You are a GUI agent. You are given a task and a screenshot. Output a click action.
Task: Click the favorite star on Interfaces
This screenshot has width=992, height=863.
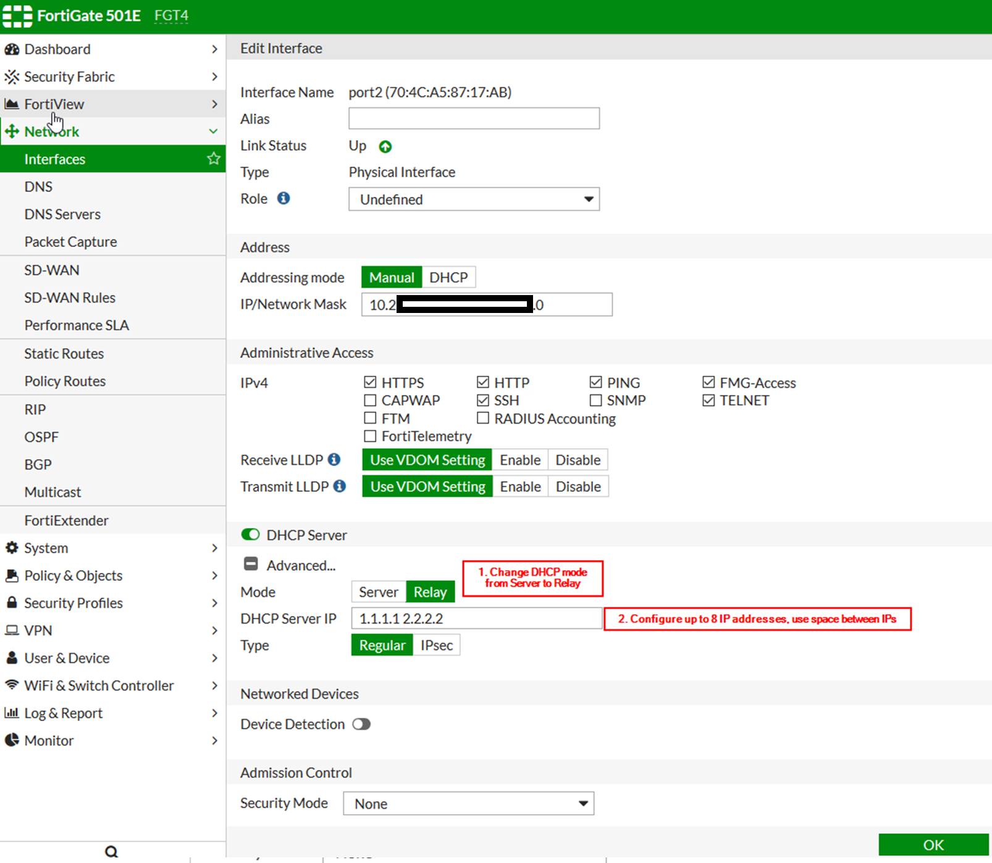(x=214, y=159)
